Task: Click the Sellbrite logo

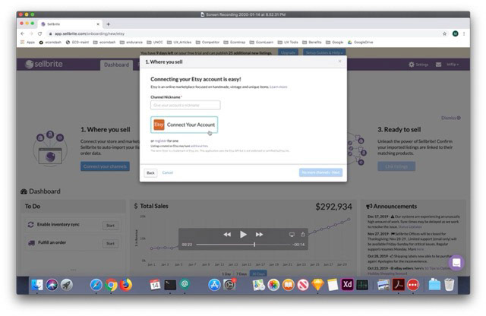Action: point(44,65)
